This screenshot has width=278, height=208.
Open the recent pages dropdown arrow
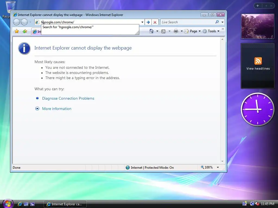pos(30,22)
